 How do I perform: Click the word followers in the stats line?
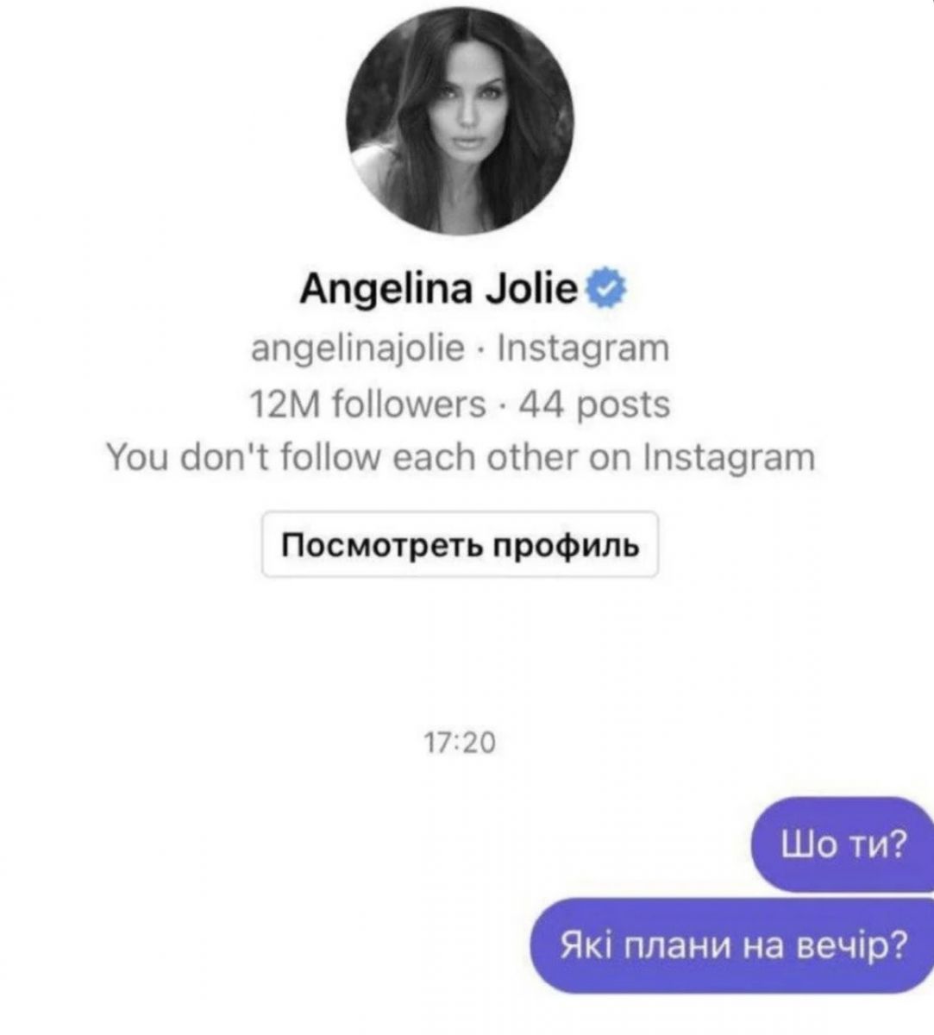pyautogui.click(x=409, y=404)
